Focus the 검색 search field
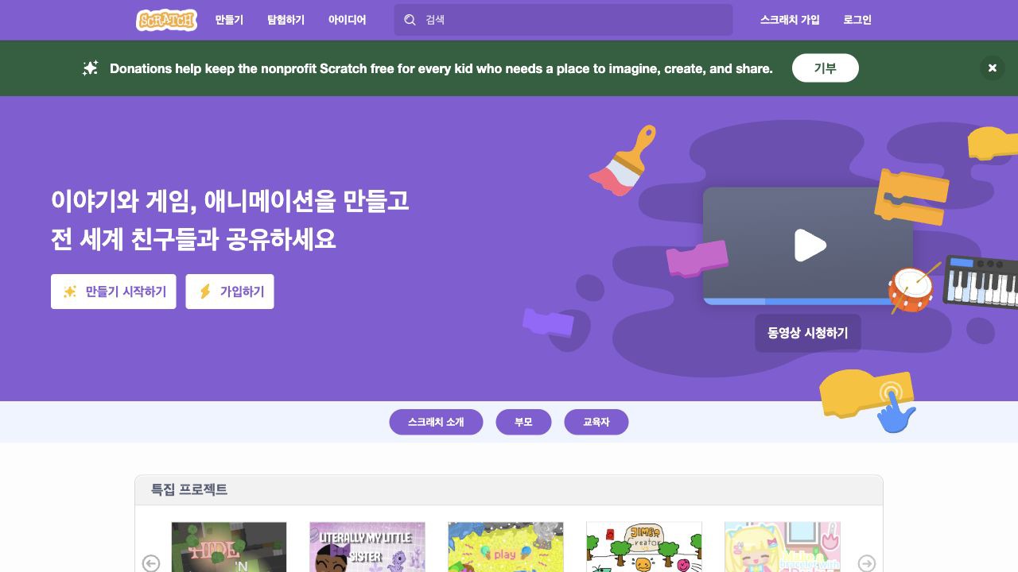The height and width of the screenshot is (572, 1018). coord(563,20)
